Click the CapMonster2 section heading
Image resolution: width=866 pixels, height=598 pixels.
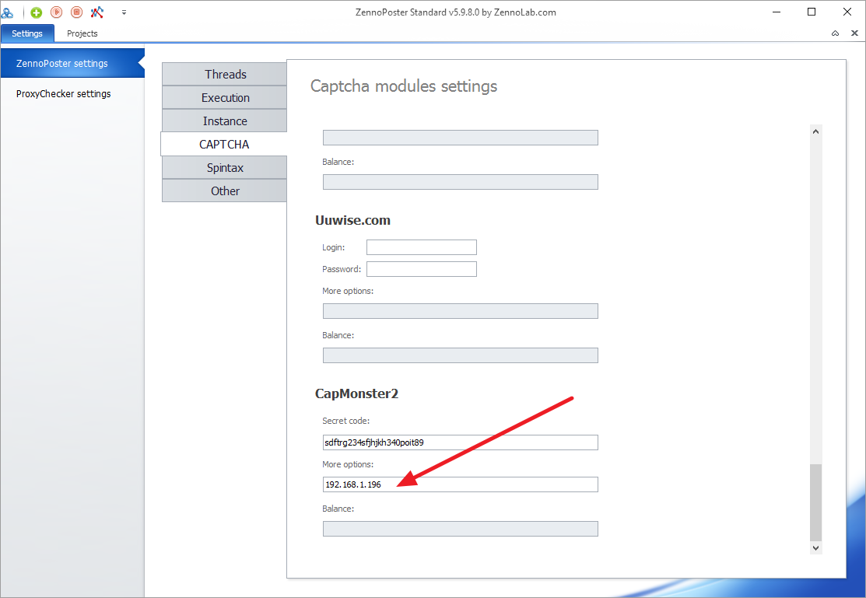click(357, 393)
